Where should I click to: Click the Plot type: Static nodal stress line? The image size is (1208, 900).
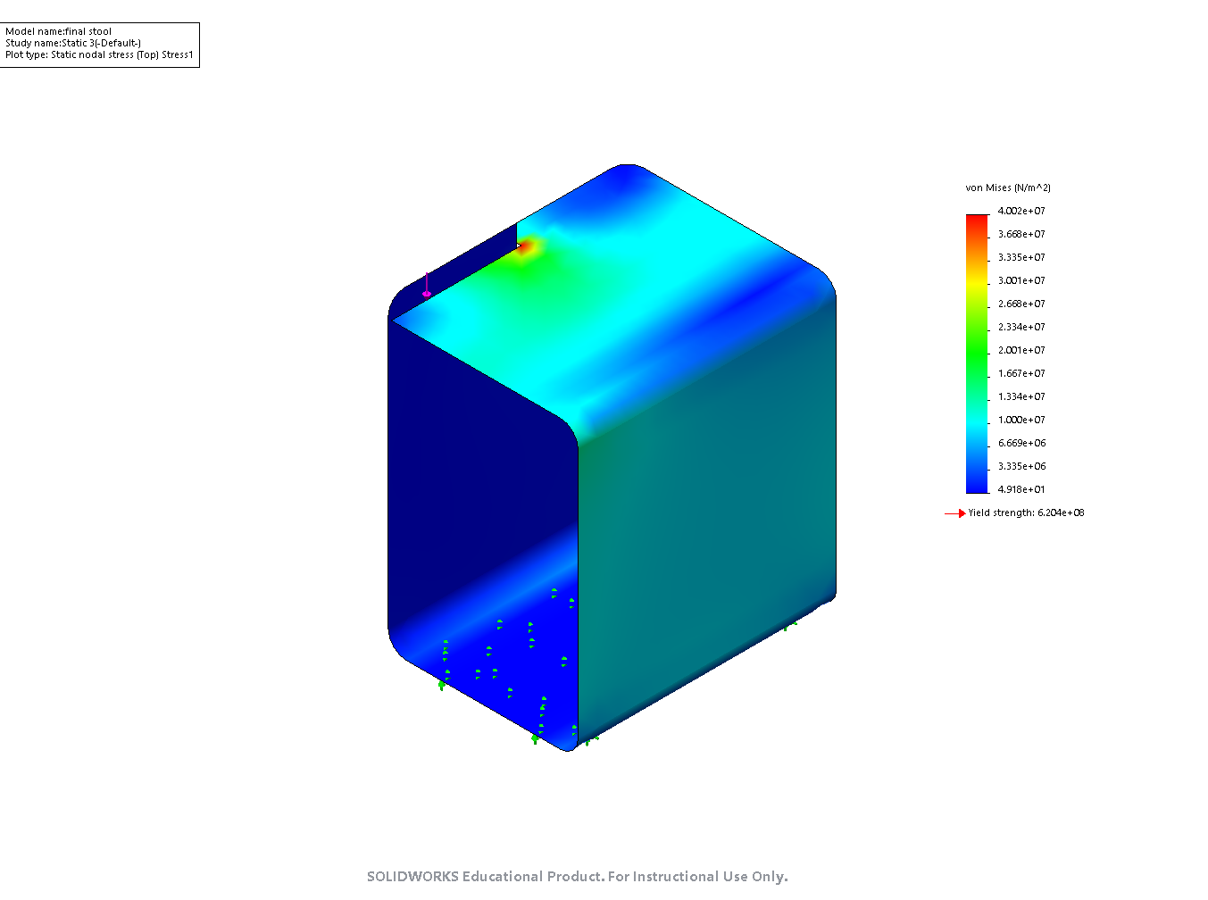click(x=99, y=54)
